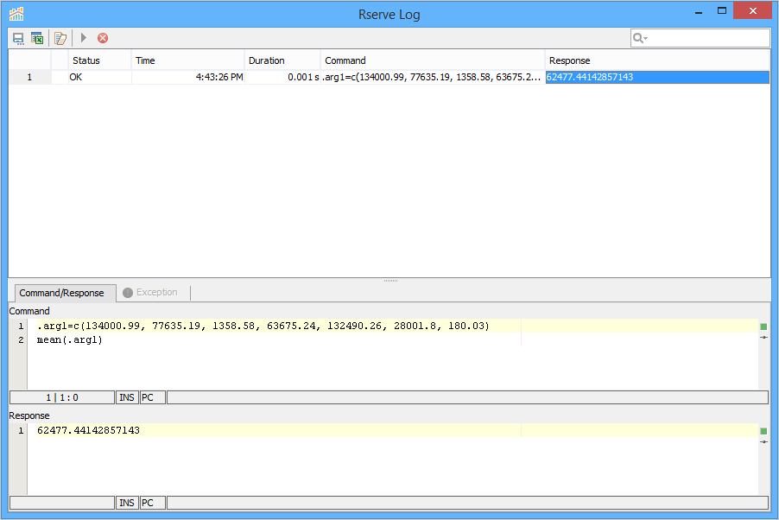Click the red stop icon
Screen dimensions: 779x520
103,38
